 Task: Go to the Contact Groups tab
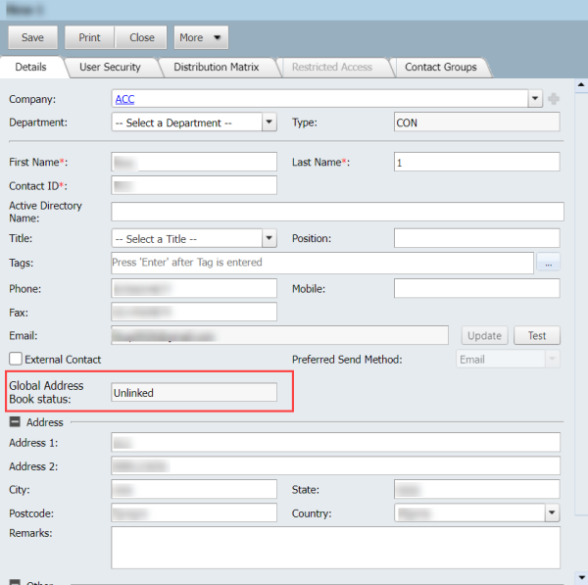(x=441, y=68)
